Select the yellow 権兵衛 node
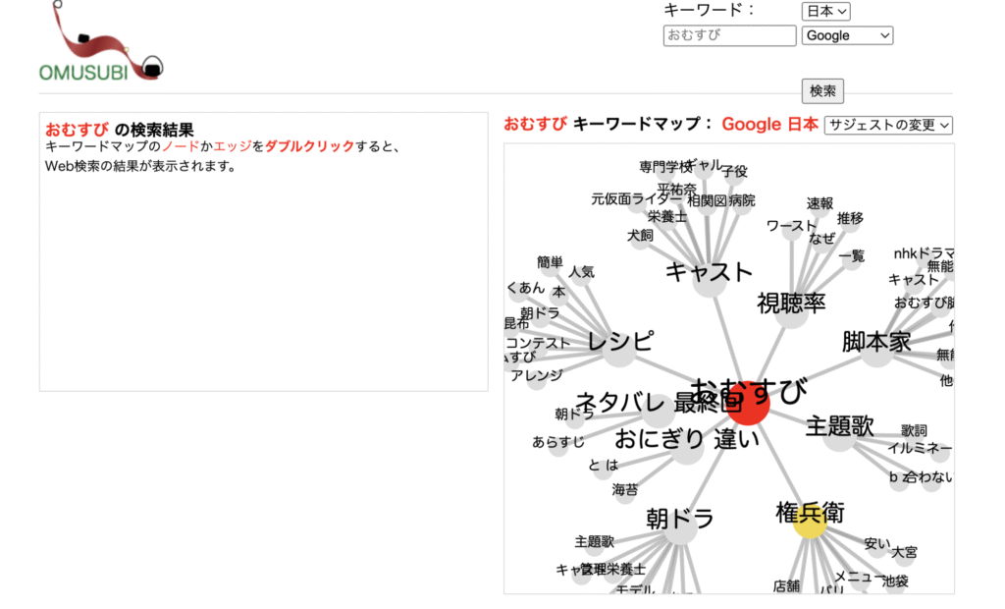 click(x=810, y=523)
